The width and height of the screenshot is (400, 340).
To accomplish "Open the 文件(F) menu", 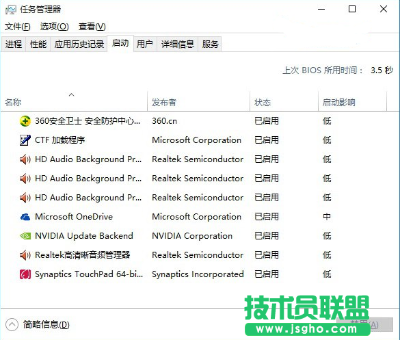I will click(18, 27).
